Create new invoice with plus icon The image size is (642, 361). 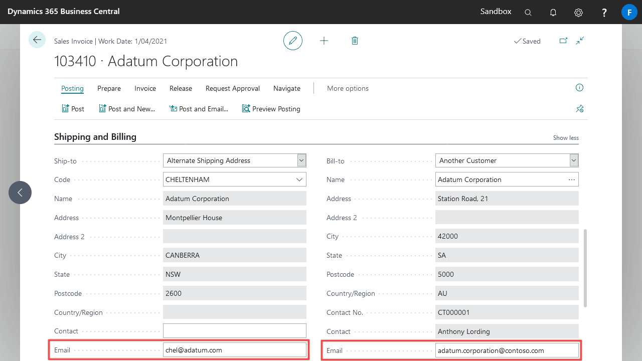pyautogui.click(x=324, y=41)
